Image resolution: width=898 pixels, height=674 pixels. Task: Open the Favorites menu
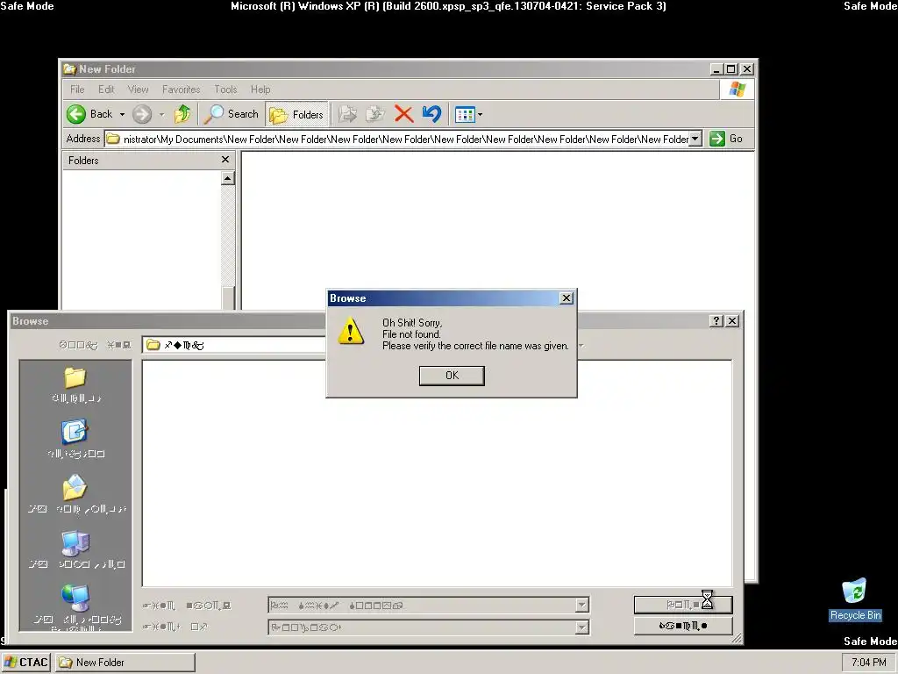pos(181,90)
